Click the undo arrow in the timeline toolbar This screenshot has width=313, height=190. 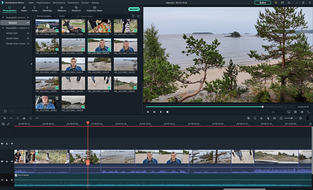click(4, 118)
